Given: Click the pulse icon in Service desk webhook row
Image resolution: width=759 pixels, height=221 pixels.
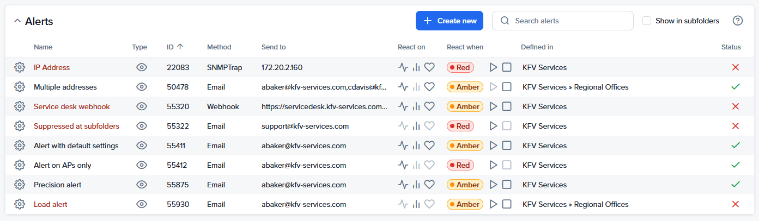Looking at the screenshot, I should click(x=403, y=106).
